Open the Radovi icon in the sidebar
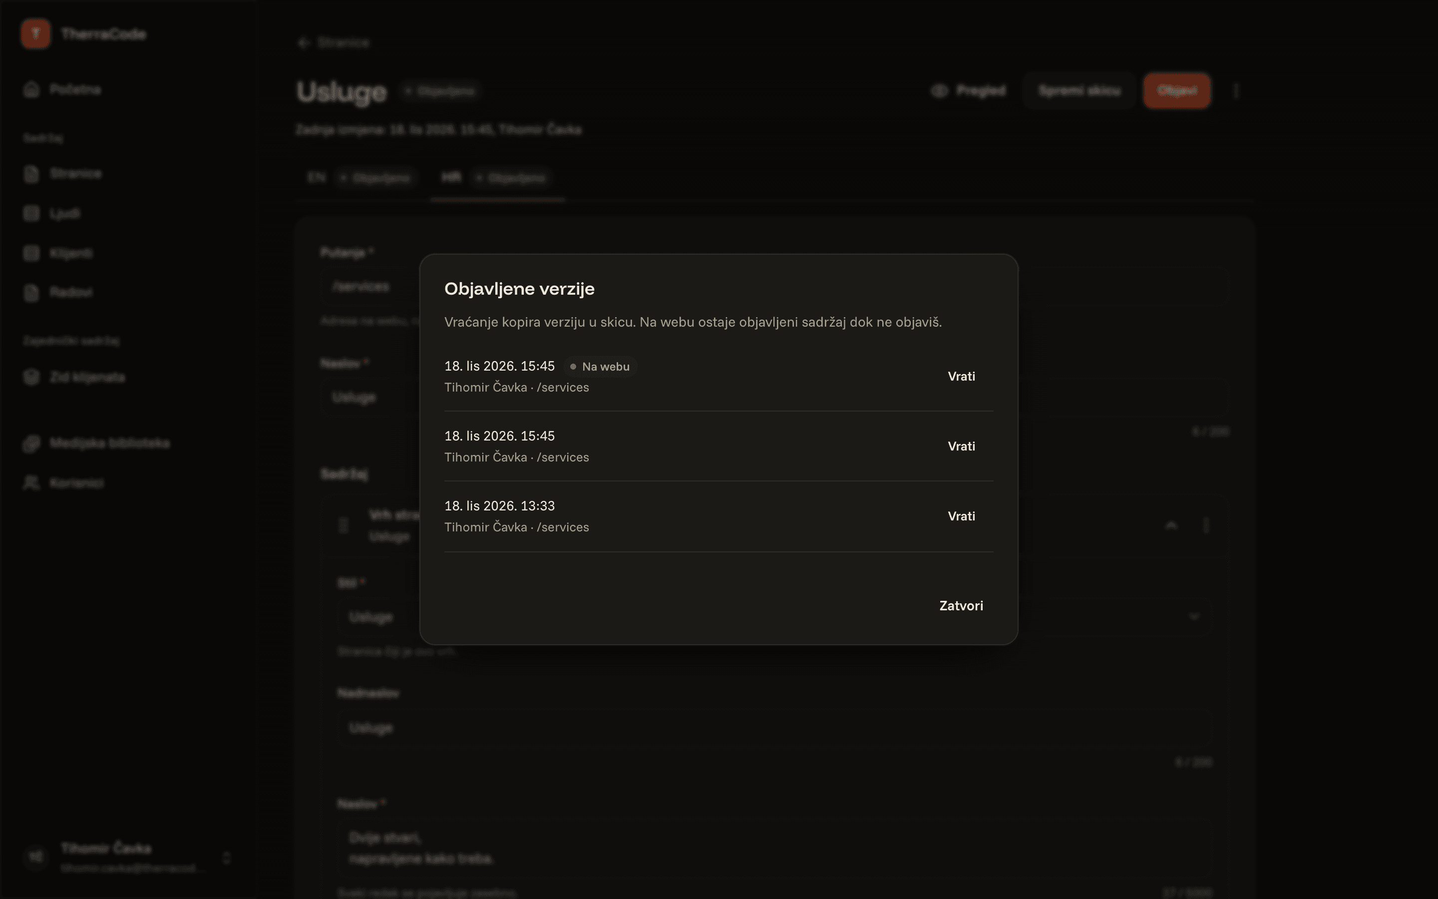The image size is (1438, 899). [x=31, y=293]
